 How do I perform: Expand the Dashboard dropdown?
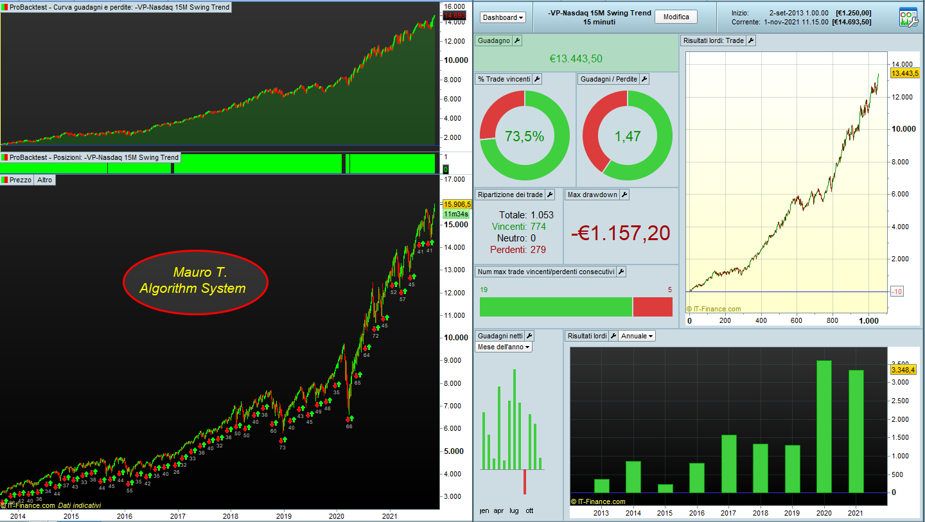coord(503,17)
